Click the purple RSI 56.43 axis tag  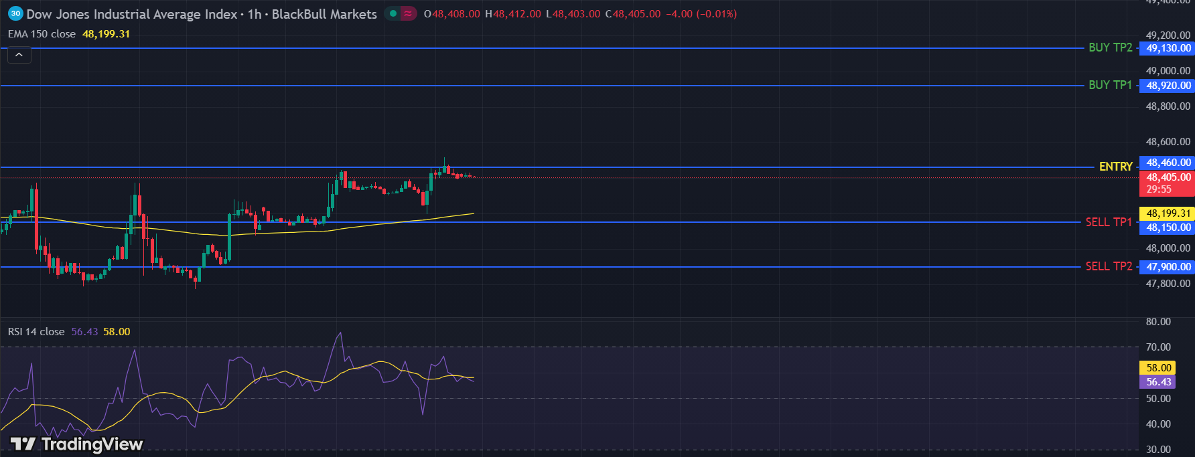(1158, 382)
